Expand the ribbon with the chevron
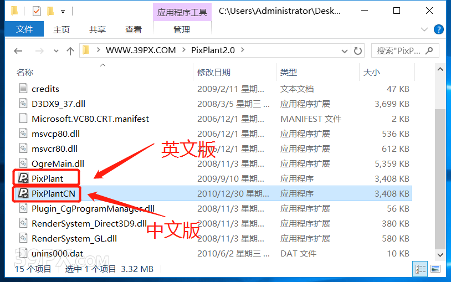 point(424,29)
